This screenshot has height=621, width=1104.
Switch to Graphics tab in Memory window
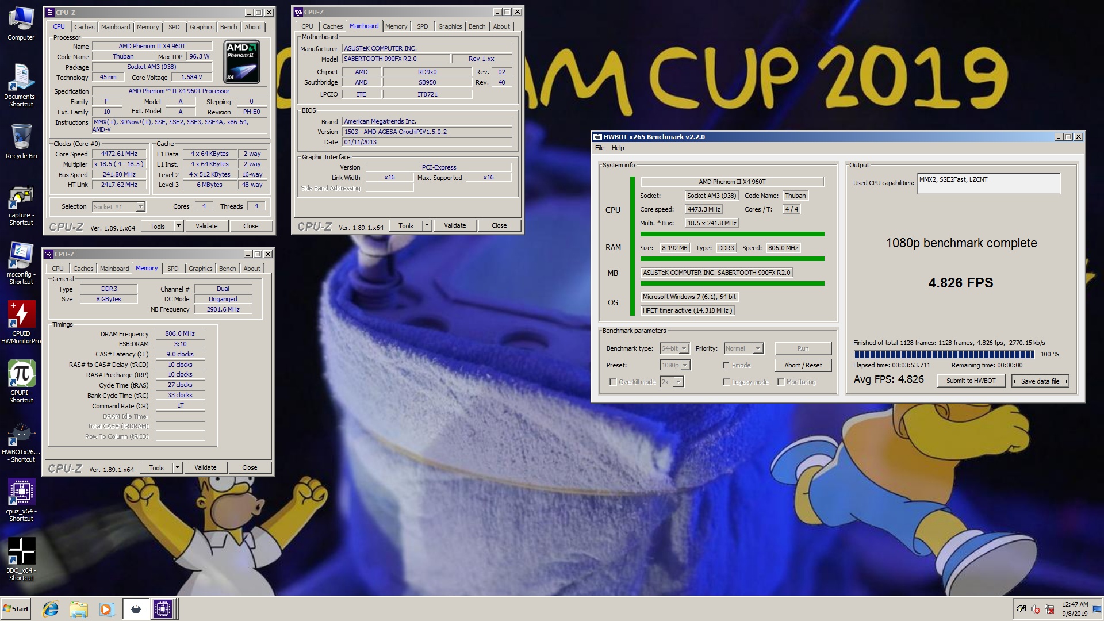[201, 269]
